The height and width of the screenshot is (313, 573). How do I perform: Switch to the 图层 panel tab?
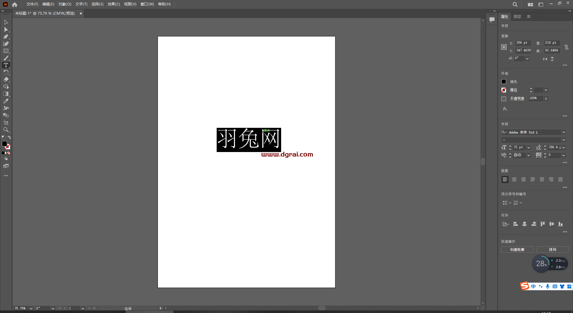tap(517, 16)
